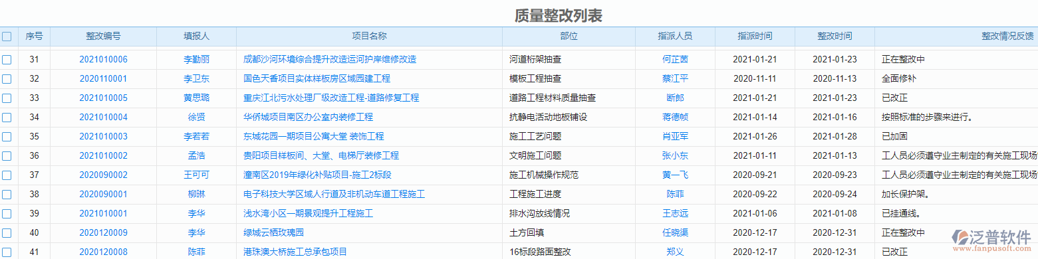
Task: Check the box for row 34
Action: [x=7, y=118]
